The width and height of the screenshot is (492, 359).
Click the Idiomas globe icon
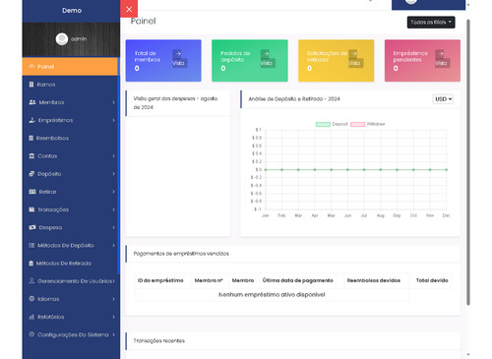[x=31, y=299]
